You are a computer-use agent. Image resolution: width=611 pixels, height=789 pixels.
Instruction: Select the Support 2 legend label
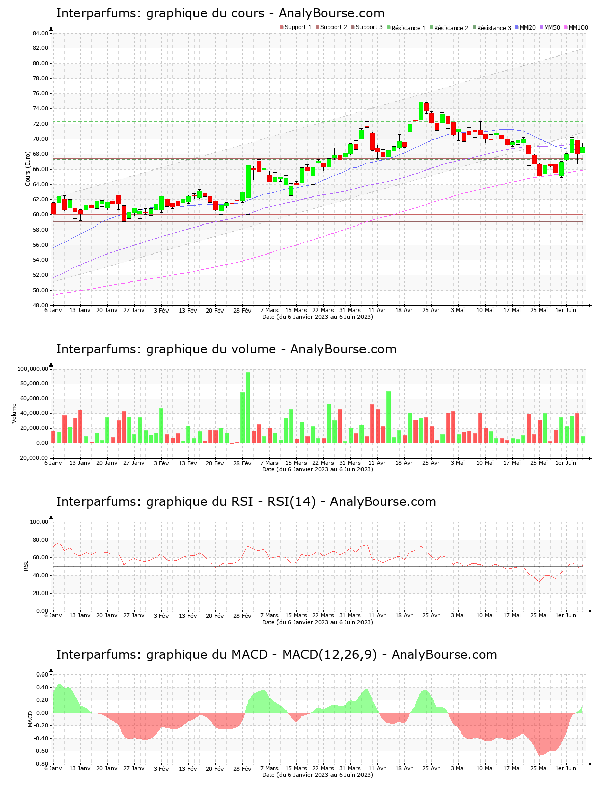pos(334,27)
